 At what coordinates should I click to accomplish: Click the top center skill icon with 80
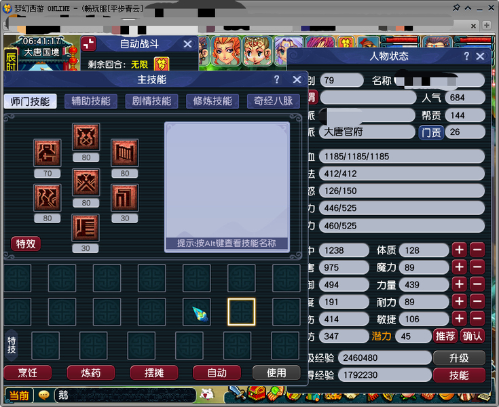[x=86, y=137]
